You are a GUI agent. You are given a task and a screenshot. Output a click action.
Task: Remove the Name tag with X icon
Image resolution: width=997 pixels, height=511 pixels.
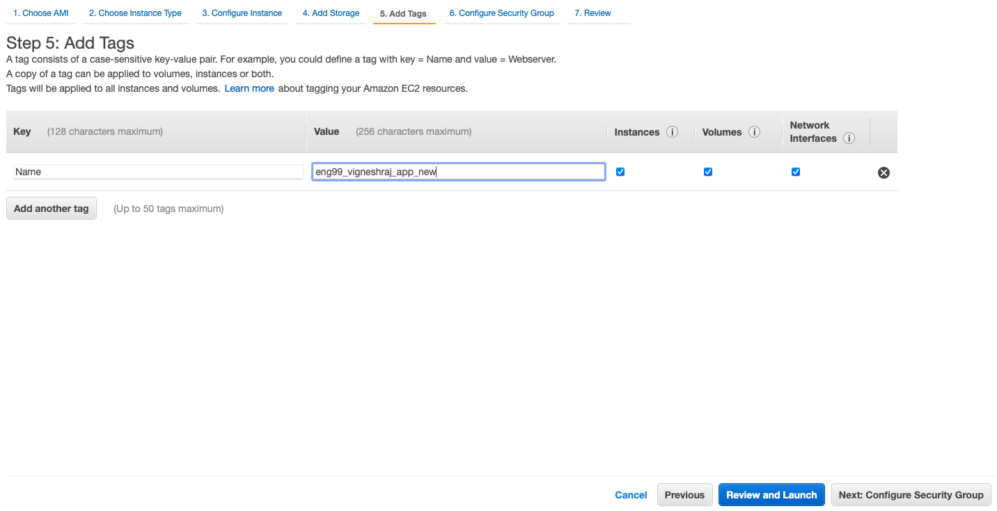click(x=884, y=172)
